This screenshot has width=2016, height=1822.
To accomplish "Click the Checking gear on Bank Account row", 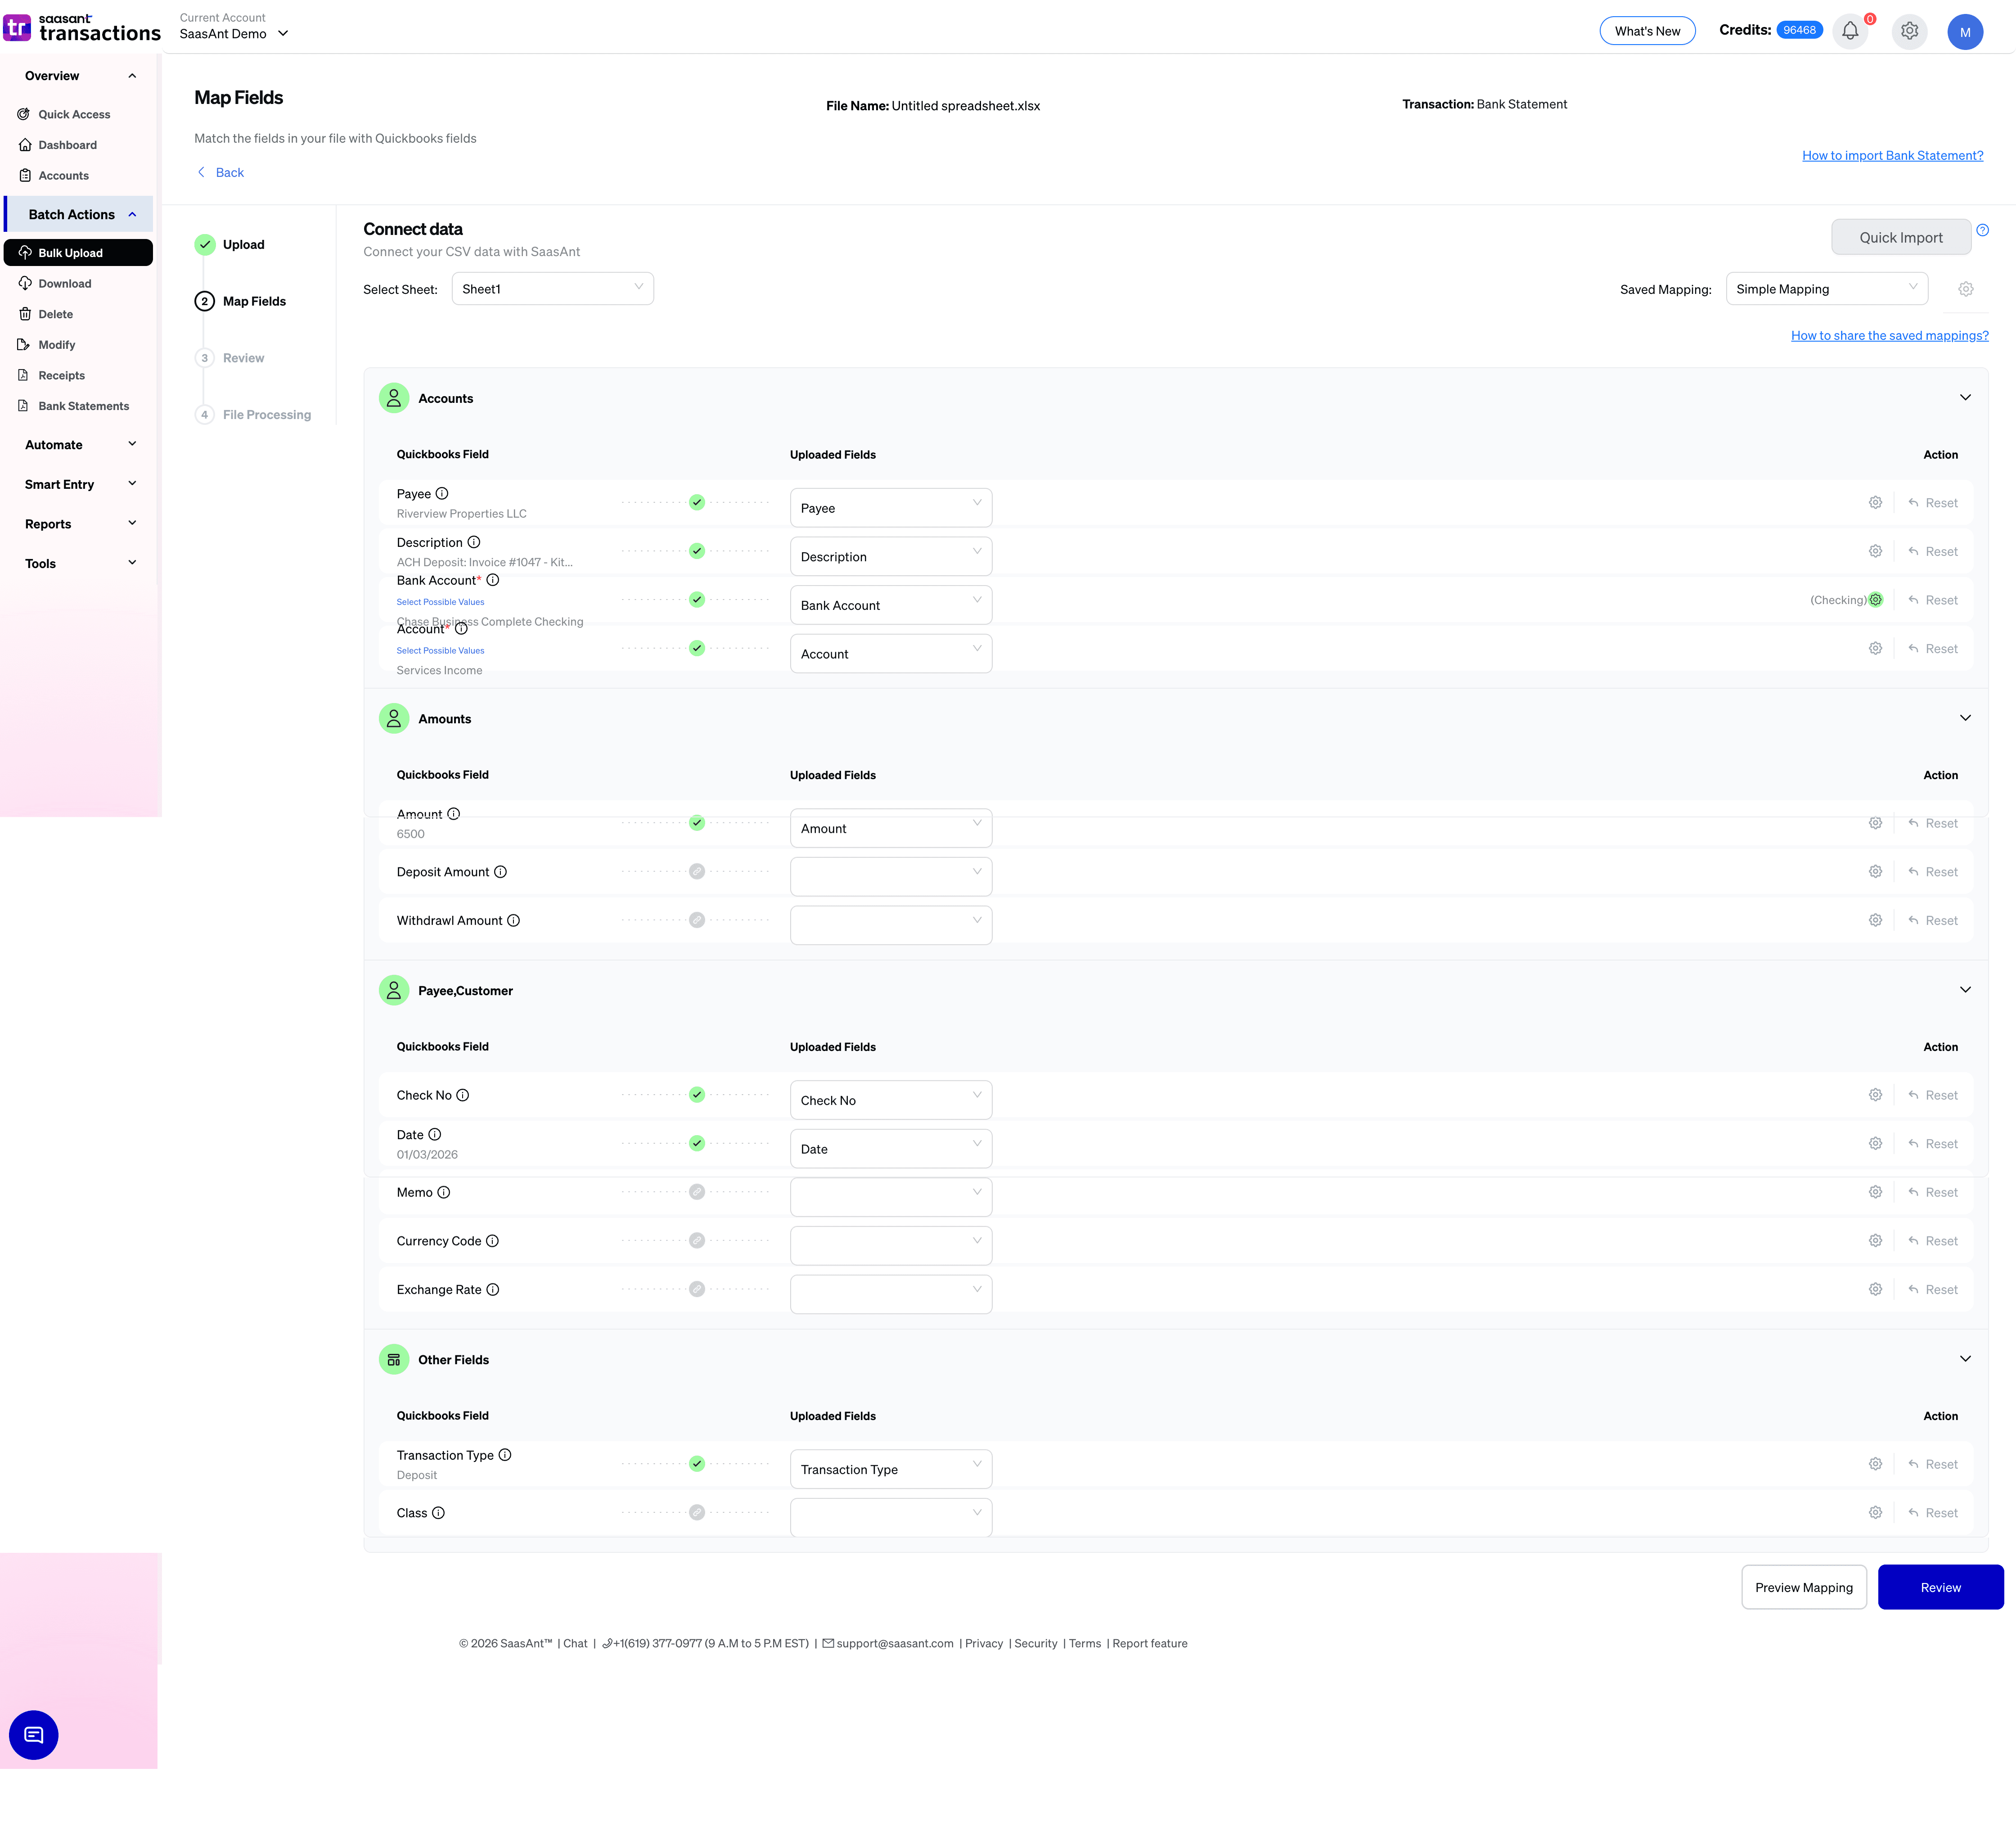I will click(1875, 599).
